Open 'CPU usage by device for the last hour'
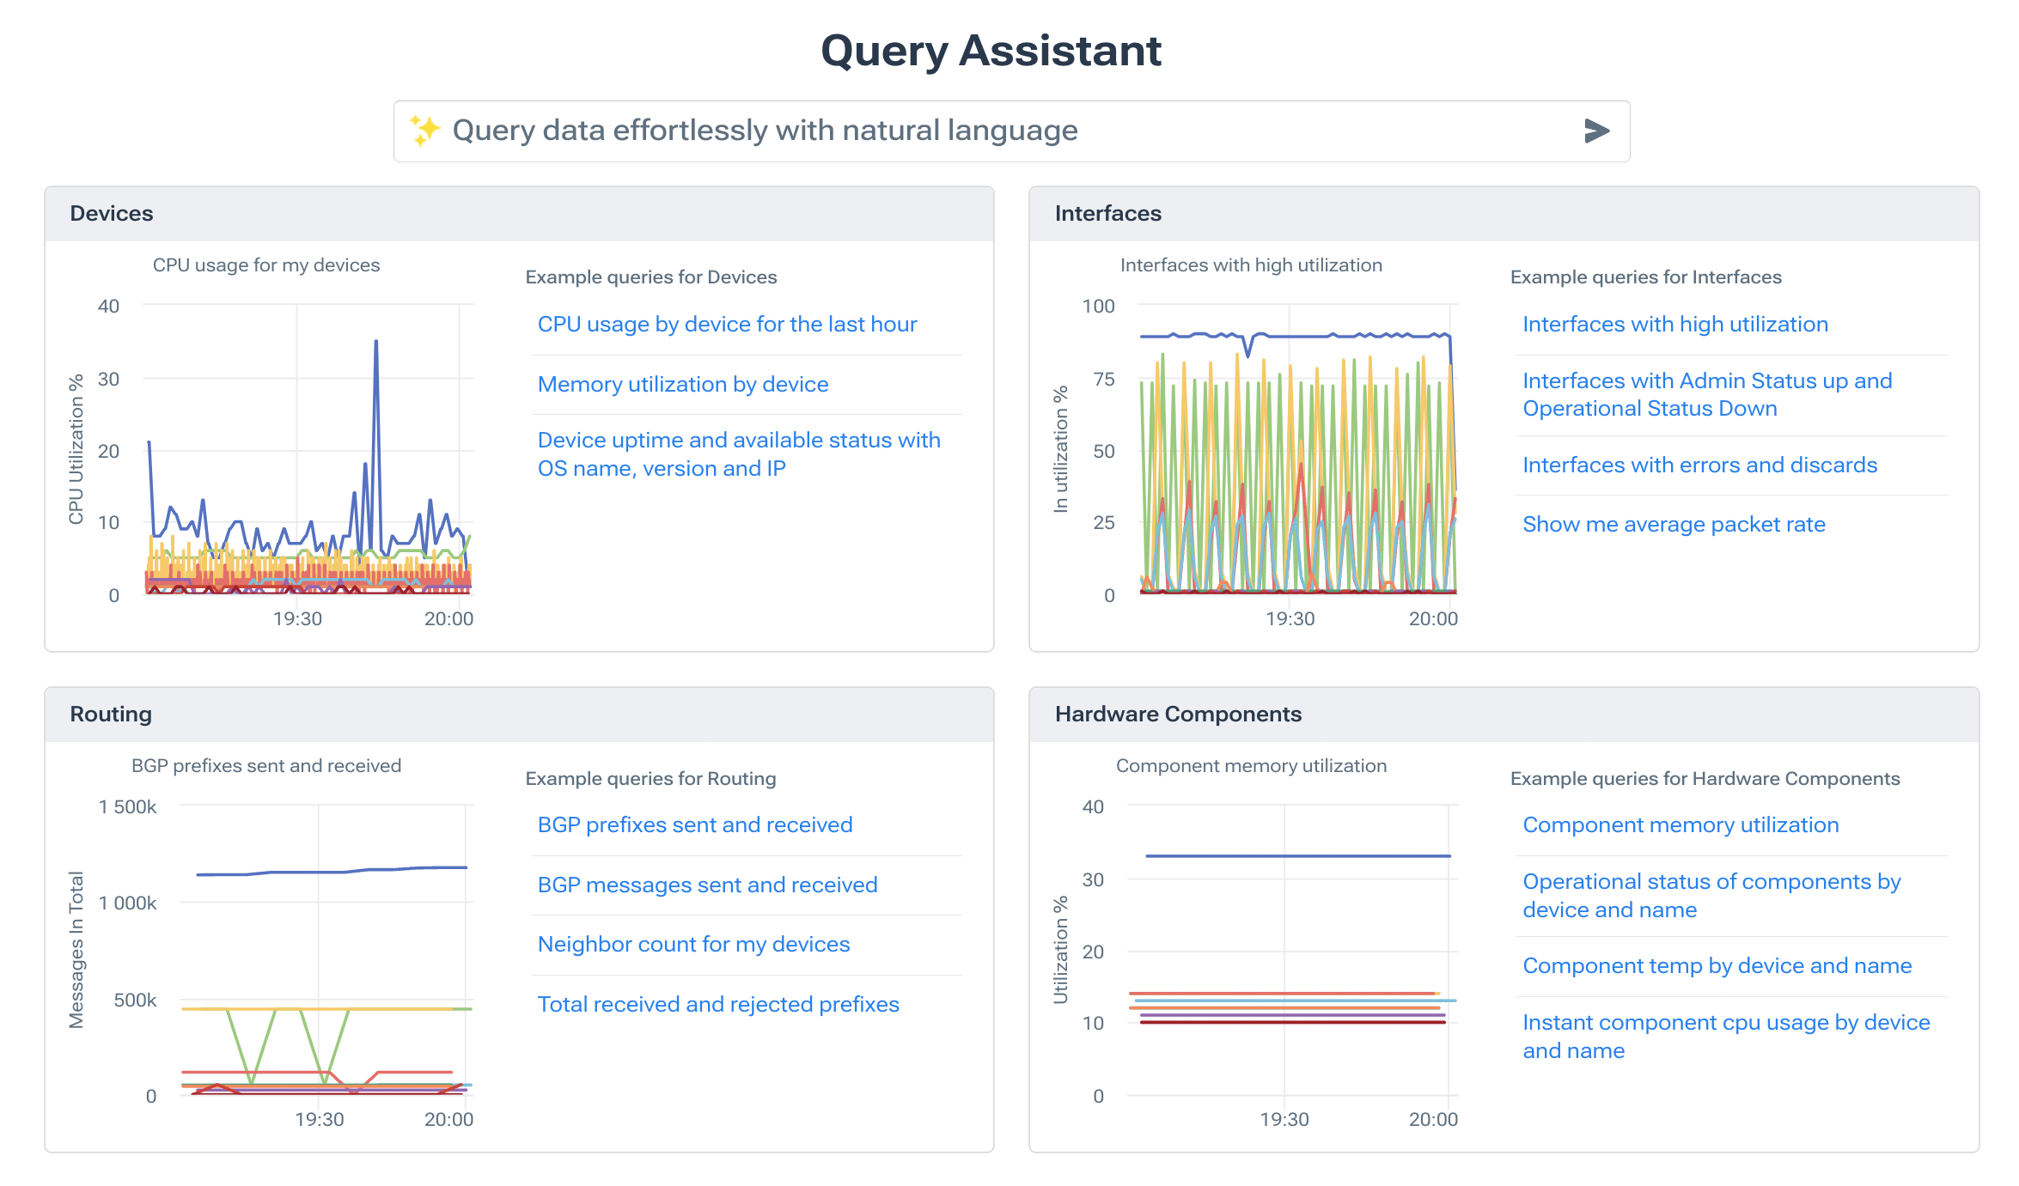The height and width of the screenshot is (1186, 2019). [727, 325]
